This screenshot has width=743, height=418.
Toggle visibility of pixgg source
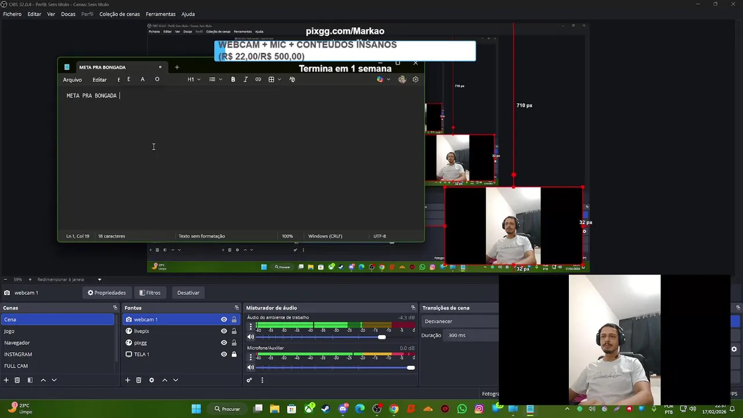click(223, 343)
